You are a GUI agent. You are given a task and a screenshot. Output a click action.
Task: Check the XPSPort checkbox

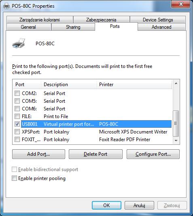(x=17, y=132)
